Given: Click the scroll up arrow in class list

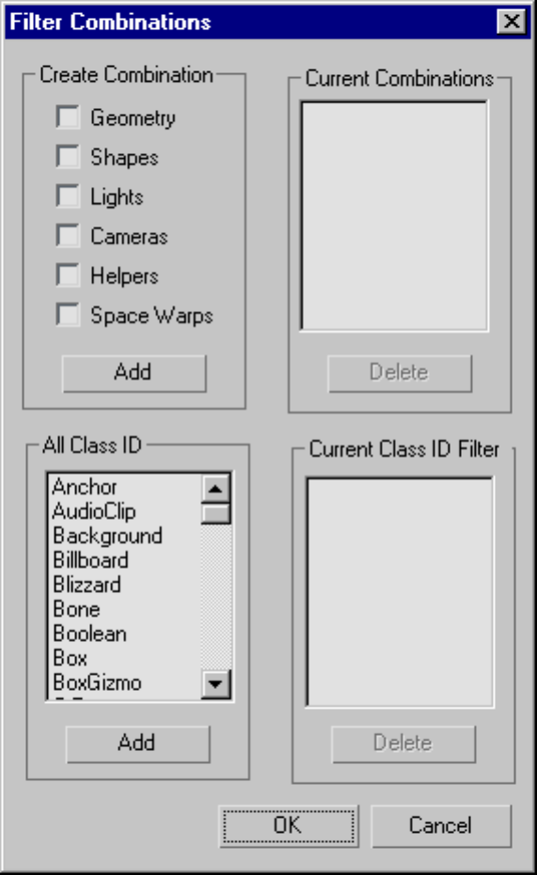Looking at the screenshot, I should click(215, 489).
